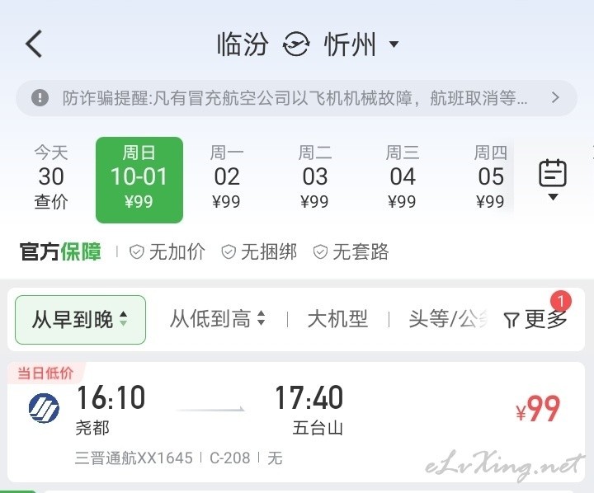Screen dimensions: 594x493
Task: Open the calendar date picker icon
Action: pos(553,179)
